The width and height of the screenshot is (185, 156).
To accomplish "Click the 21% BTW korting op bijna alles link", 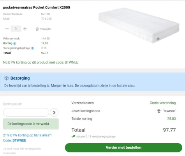I will [27, 135].
